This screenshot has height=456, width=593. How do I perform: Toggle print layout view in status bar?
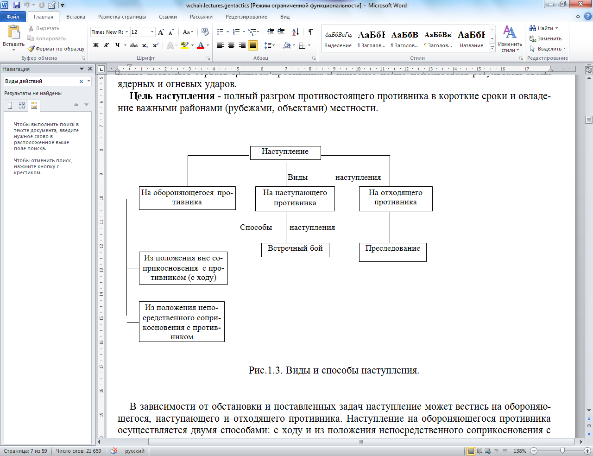pos(471,451)
